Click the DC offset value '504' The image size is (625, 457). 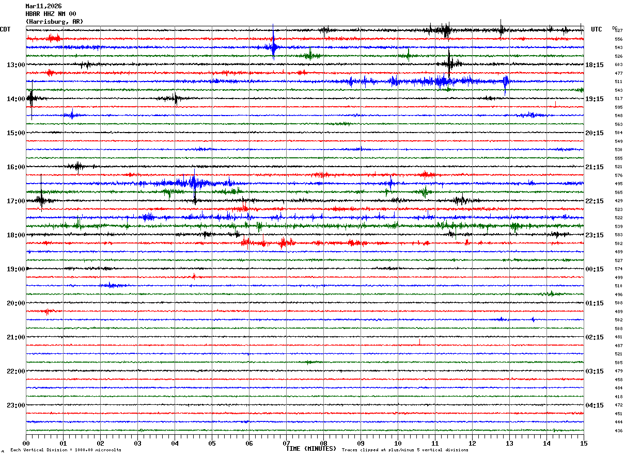(x=618, y=133)
